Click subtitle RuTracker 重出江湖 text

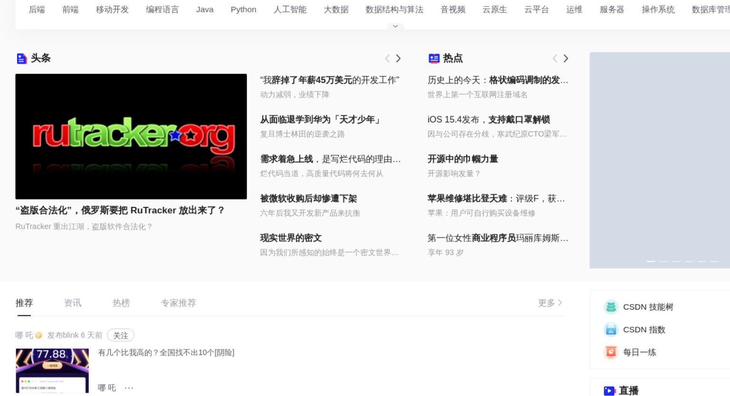[83, 226]
